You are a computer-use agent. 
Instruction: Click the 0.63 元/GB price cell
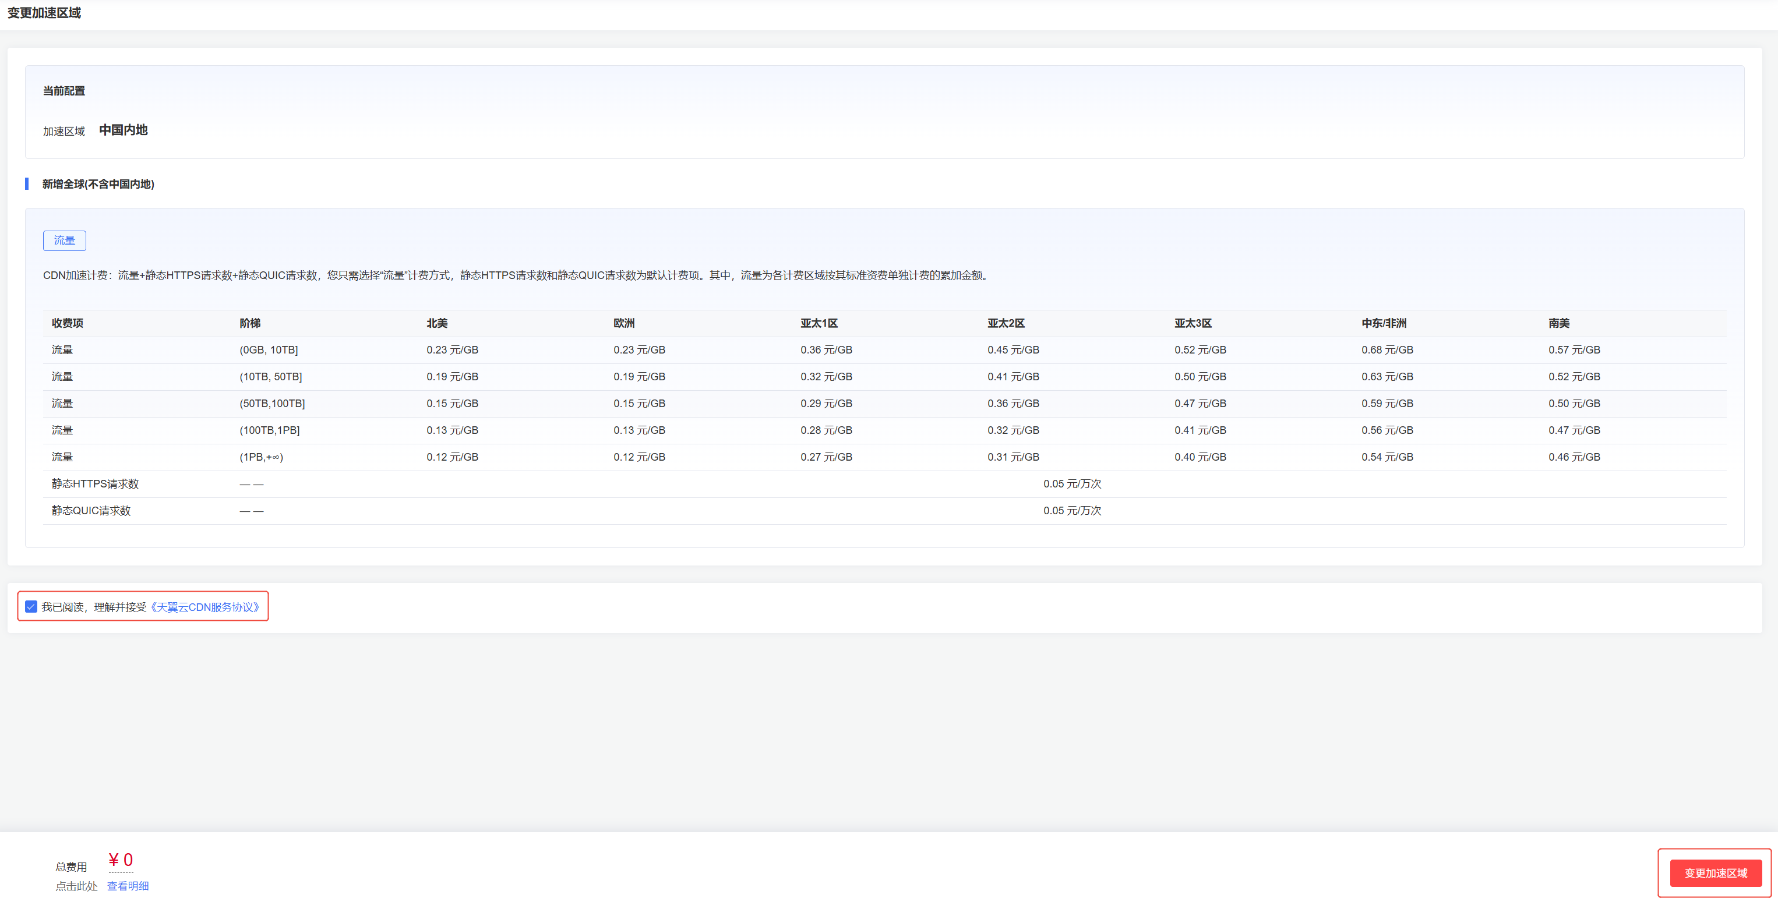(1387, 377)
